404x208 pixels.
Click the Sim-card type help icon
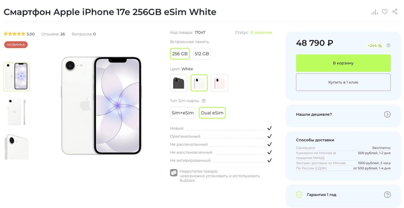(204, 101)
